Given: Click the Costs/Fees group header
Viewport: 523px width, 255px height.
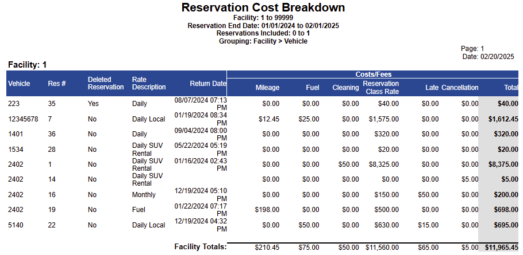Looking at the screenshot, I should tap(373, 74).
